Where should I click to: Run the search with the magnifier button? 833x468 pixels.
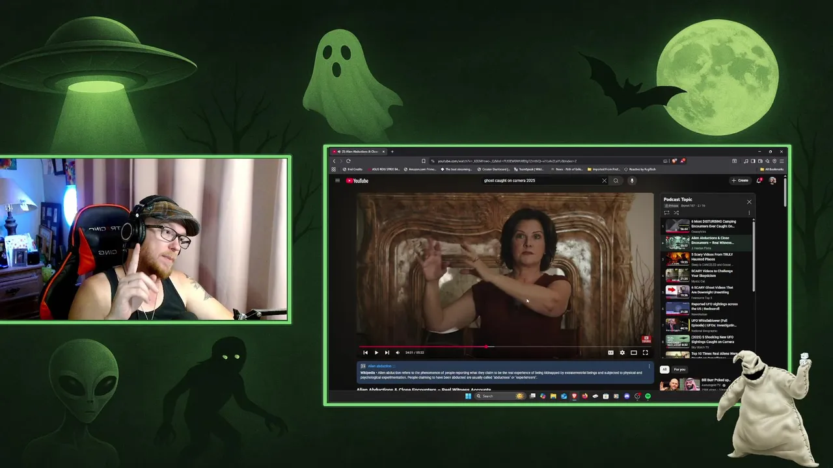click(616, 181)
